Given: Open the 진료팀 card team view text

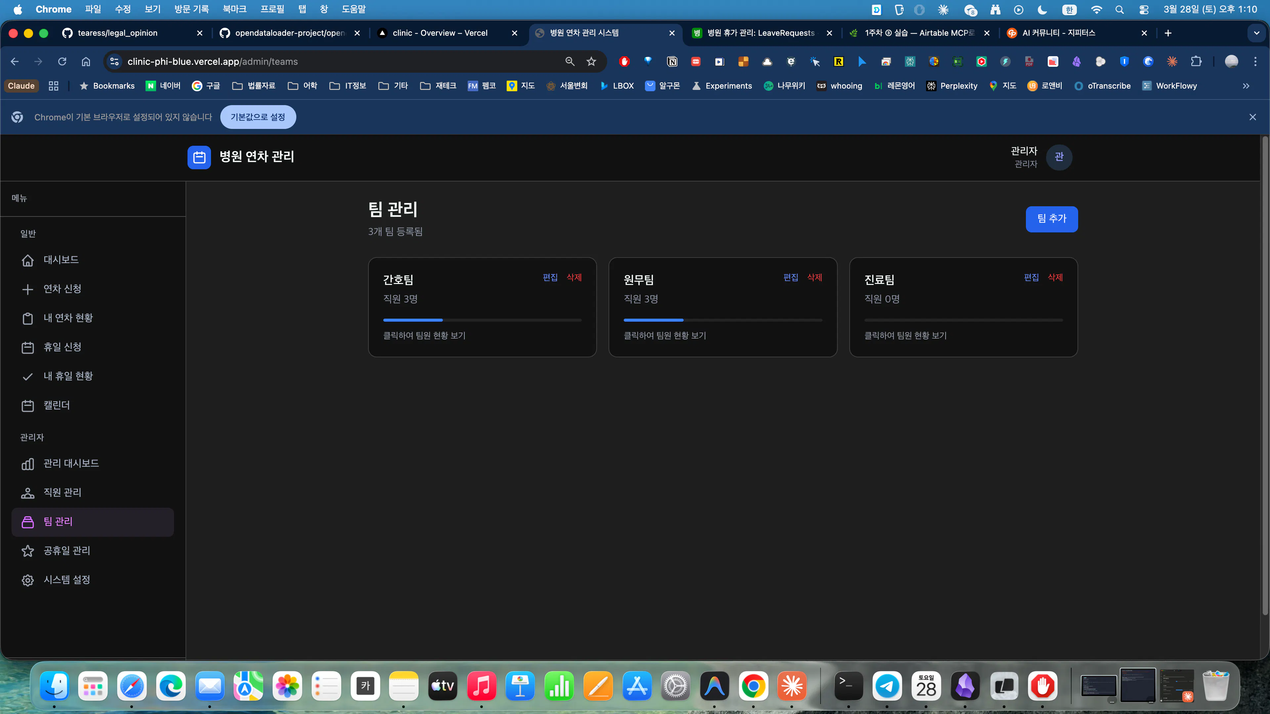Looking at the screenshot, I should [905, 336].
